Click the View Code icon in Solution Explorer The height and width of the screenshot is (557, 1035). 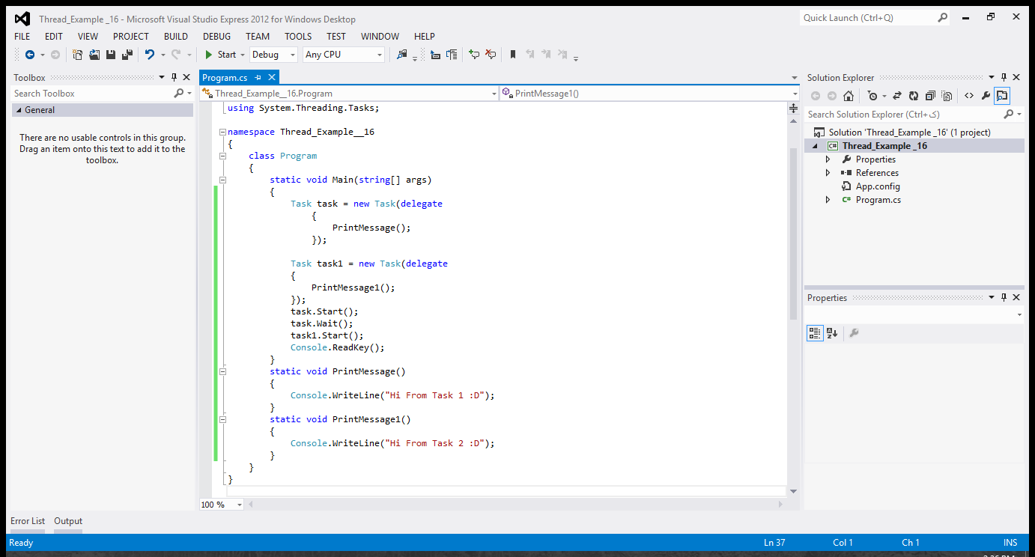[969, 96]
